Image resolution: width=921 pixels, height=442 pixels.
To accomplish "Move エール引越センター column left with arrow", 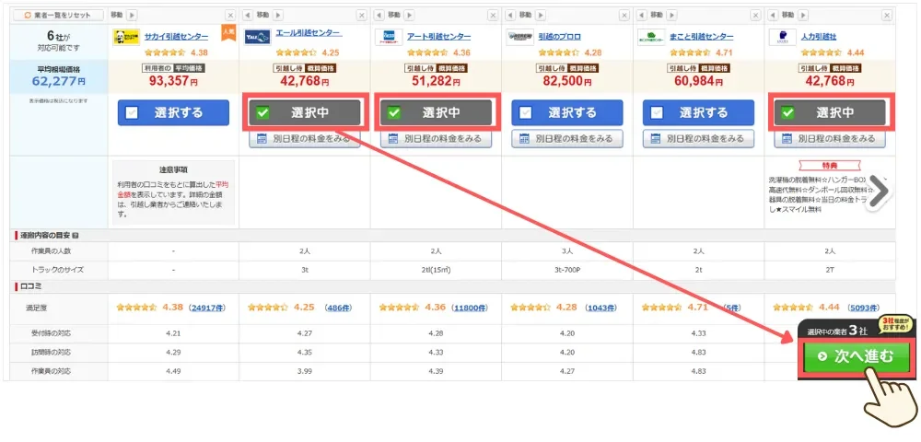I will [x=248, y=16].
